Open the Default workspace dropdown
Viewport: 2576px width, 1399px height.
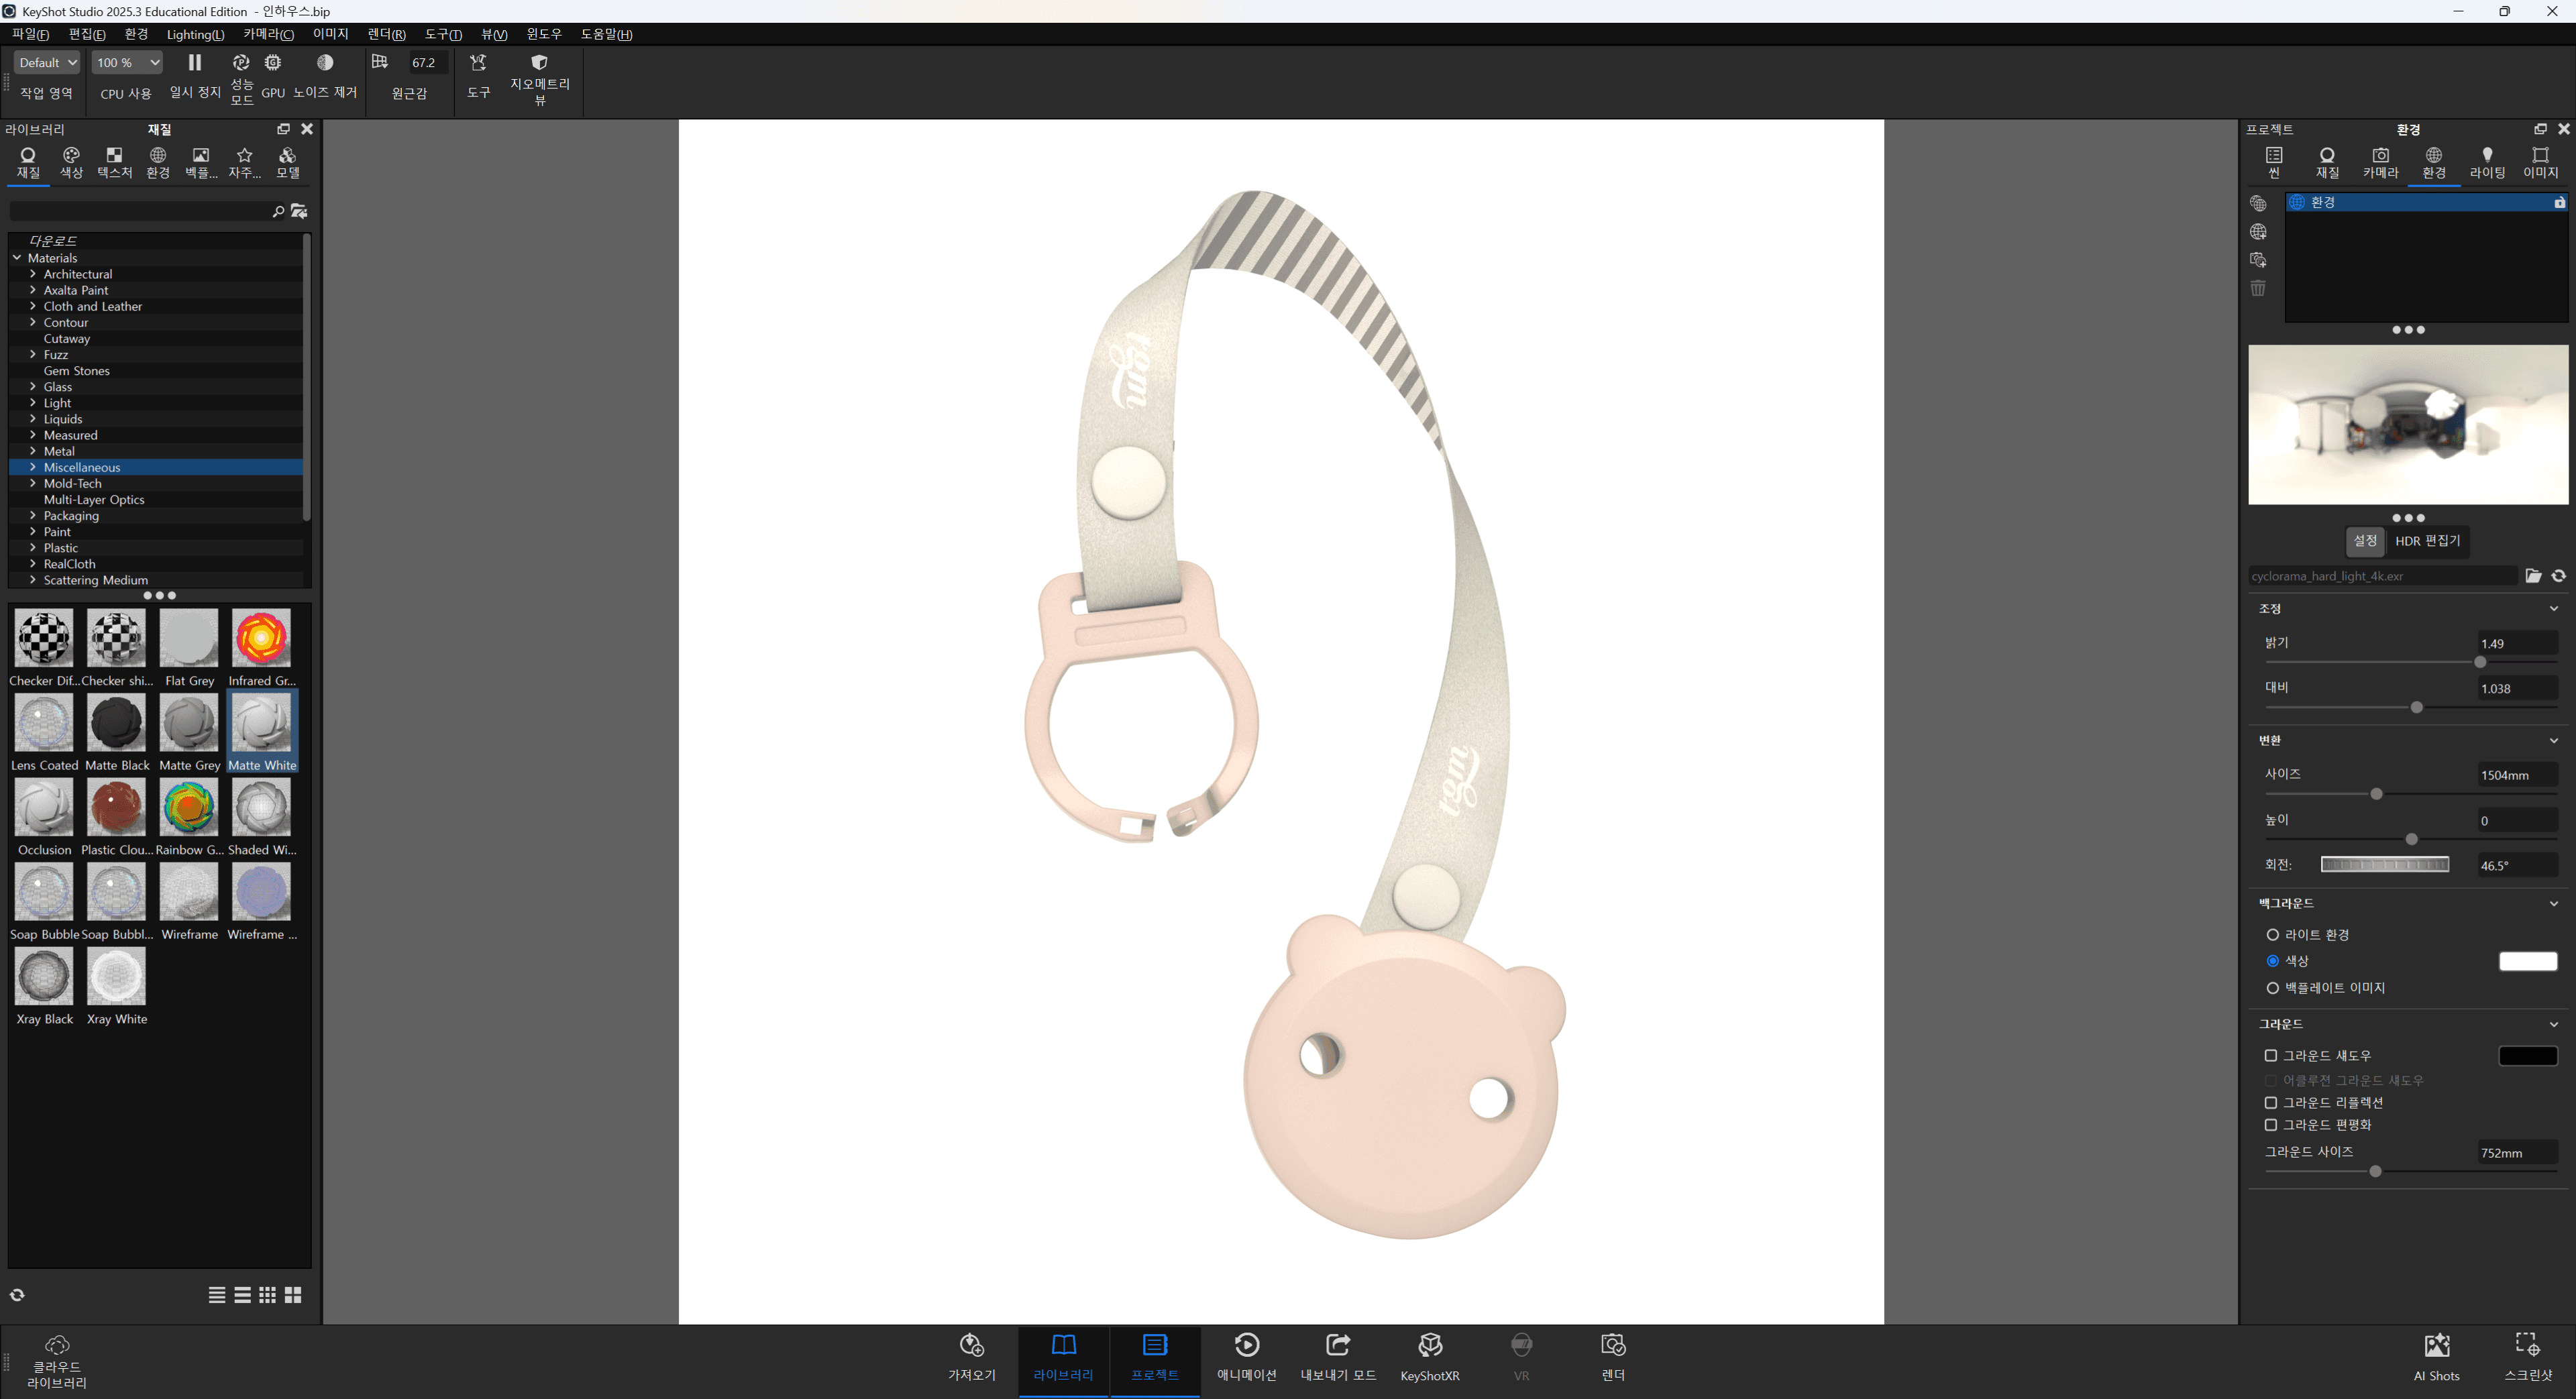47,63
